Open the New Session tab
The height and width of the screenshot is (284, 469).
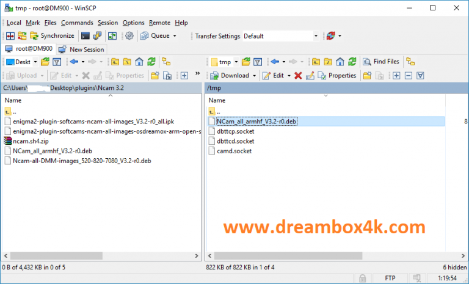pyautogui.click(x=81, y=49)
